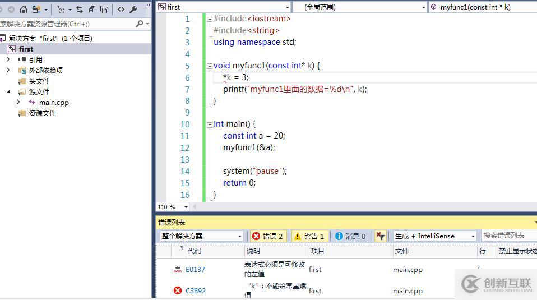Click the red error icon for C3892
This screenshot has height=300, width=537.
[177, 291]
